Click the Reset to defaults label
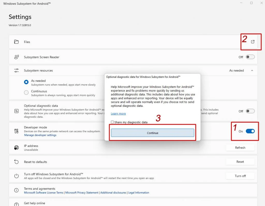The height and width of the screenshot is (206, 265). coord(35,162)
